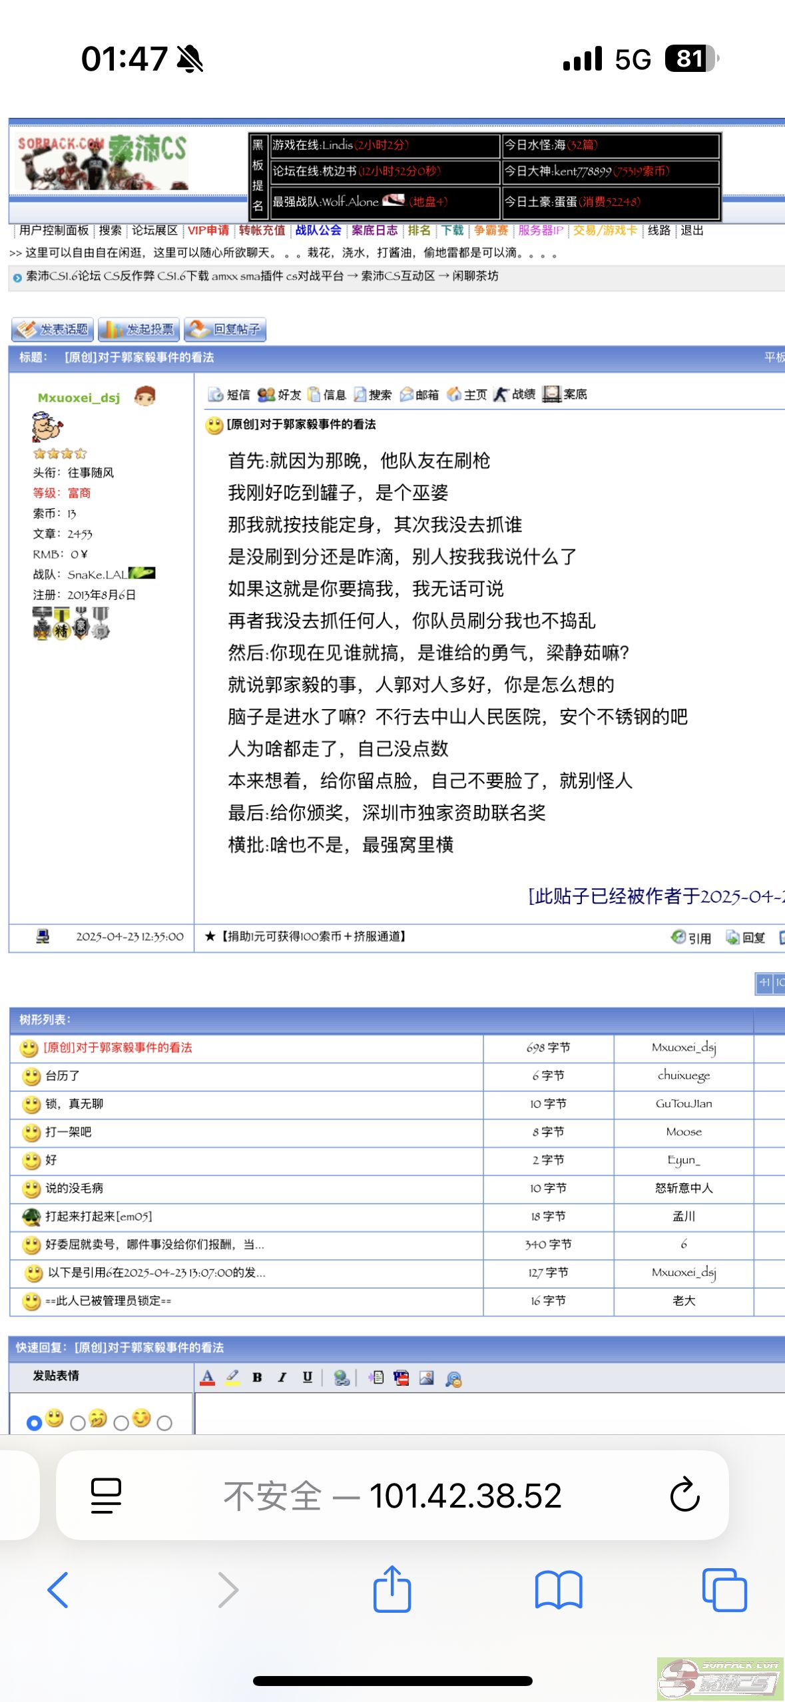Select the first smiley emoticon radio

point(34,1423)
